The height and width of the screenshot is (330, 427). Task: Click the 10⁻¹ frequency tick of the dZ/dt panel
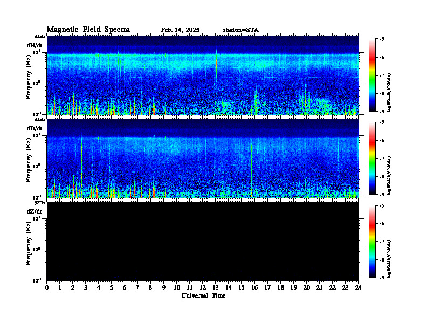pyautogui.click(x=37, y=280)
